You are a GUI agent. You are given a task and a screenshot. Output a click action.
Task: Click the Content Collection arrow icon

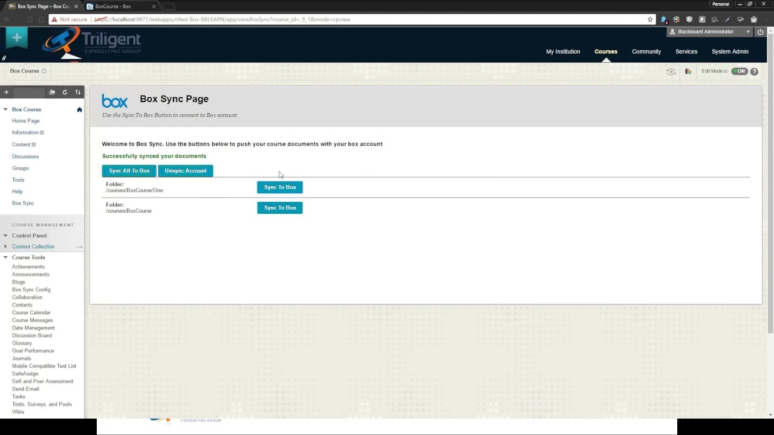pyautogui.click(x=79, y=246)
